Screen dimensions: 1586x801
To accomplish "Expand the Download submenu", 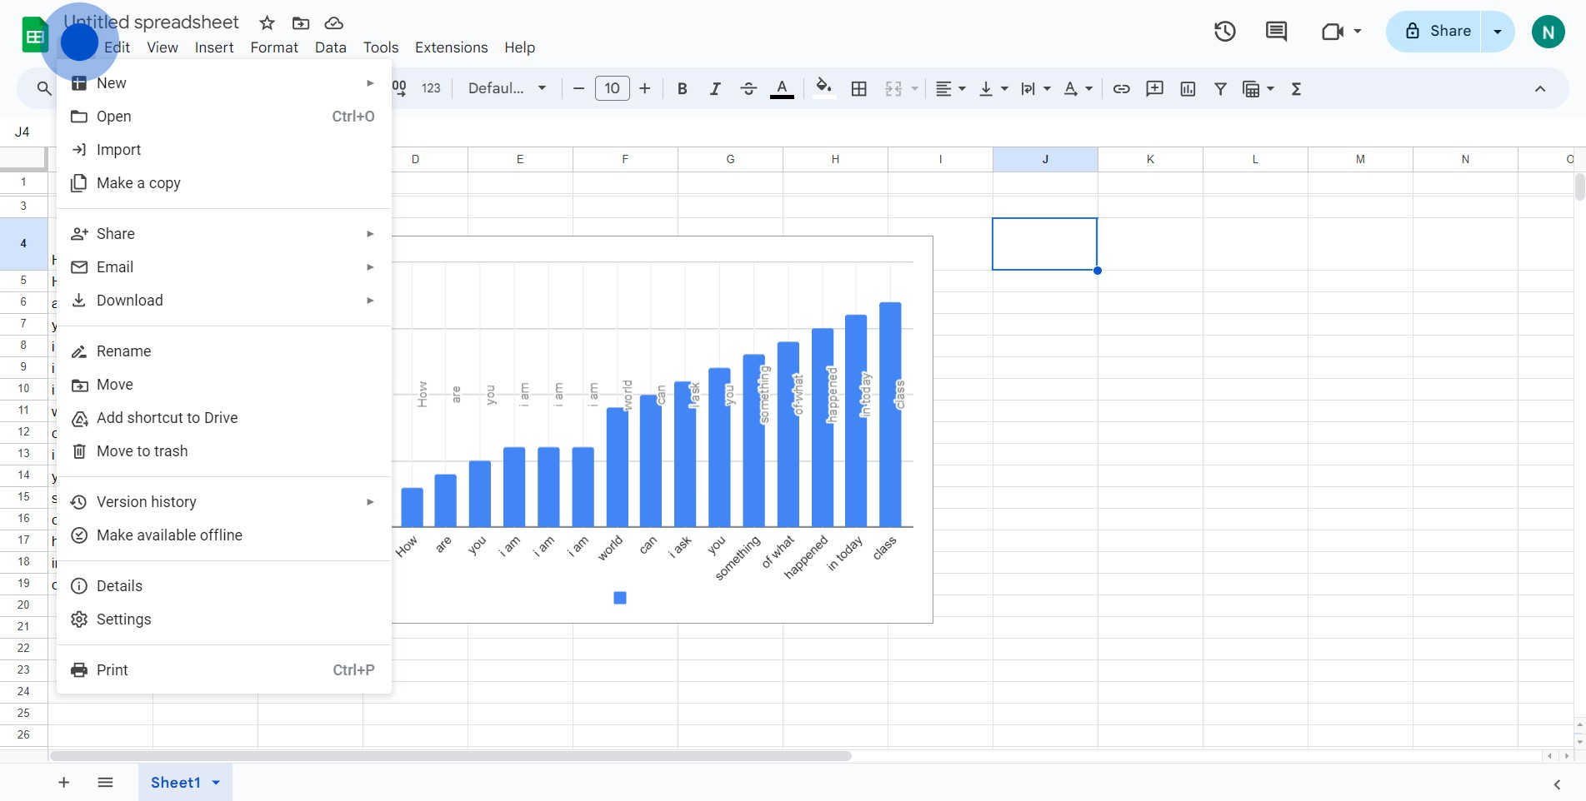I will (224, 301).
